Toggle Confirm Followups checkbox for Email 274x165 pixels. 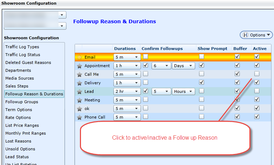(x=146, y=57)
